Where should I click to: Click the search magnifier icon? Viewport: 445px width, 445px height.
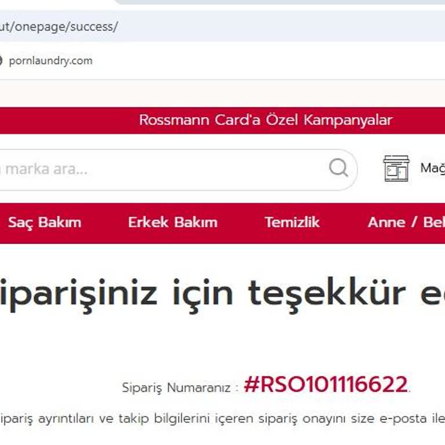(x=338, y=168)
